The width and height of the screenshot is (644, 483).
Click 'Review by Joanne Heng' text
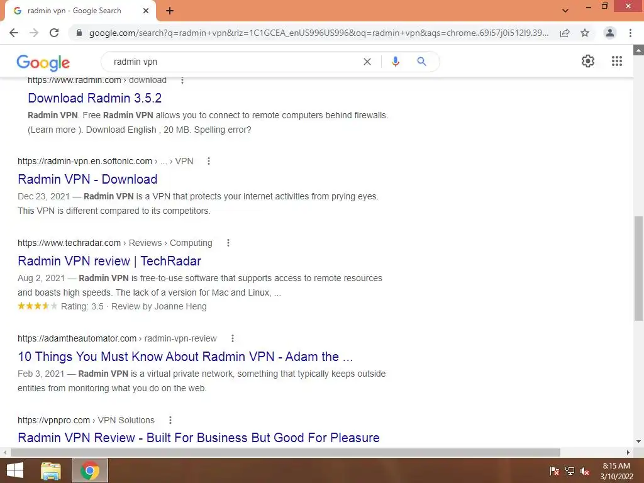[x=159, y=306]
